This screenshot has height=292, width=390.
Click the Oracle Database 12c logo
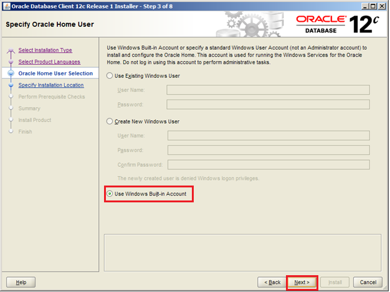pyautogui.click(x=338, y=24)
